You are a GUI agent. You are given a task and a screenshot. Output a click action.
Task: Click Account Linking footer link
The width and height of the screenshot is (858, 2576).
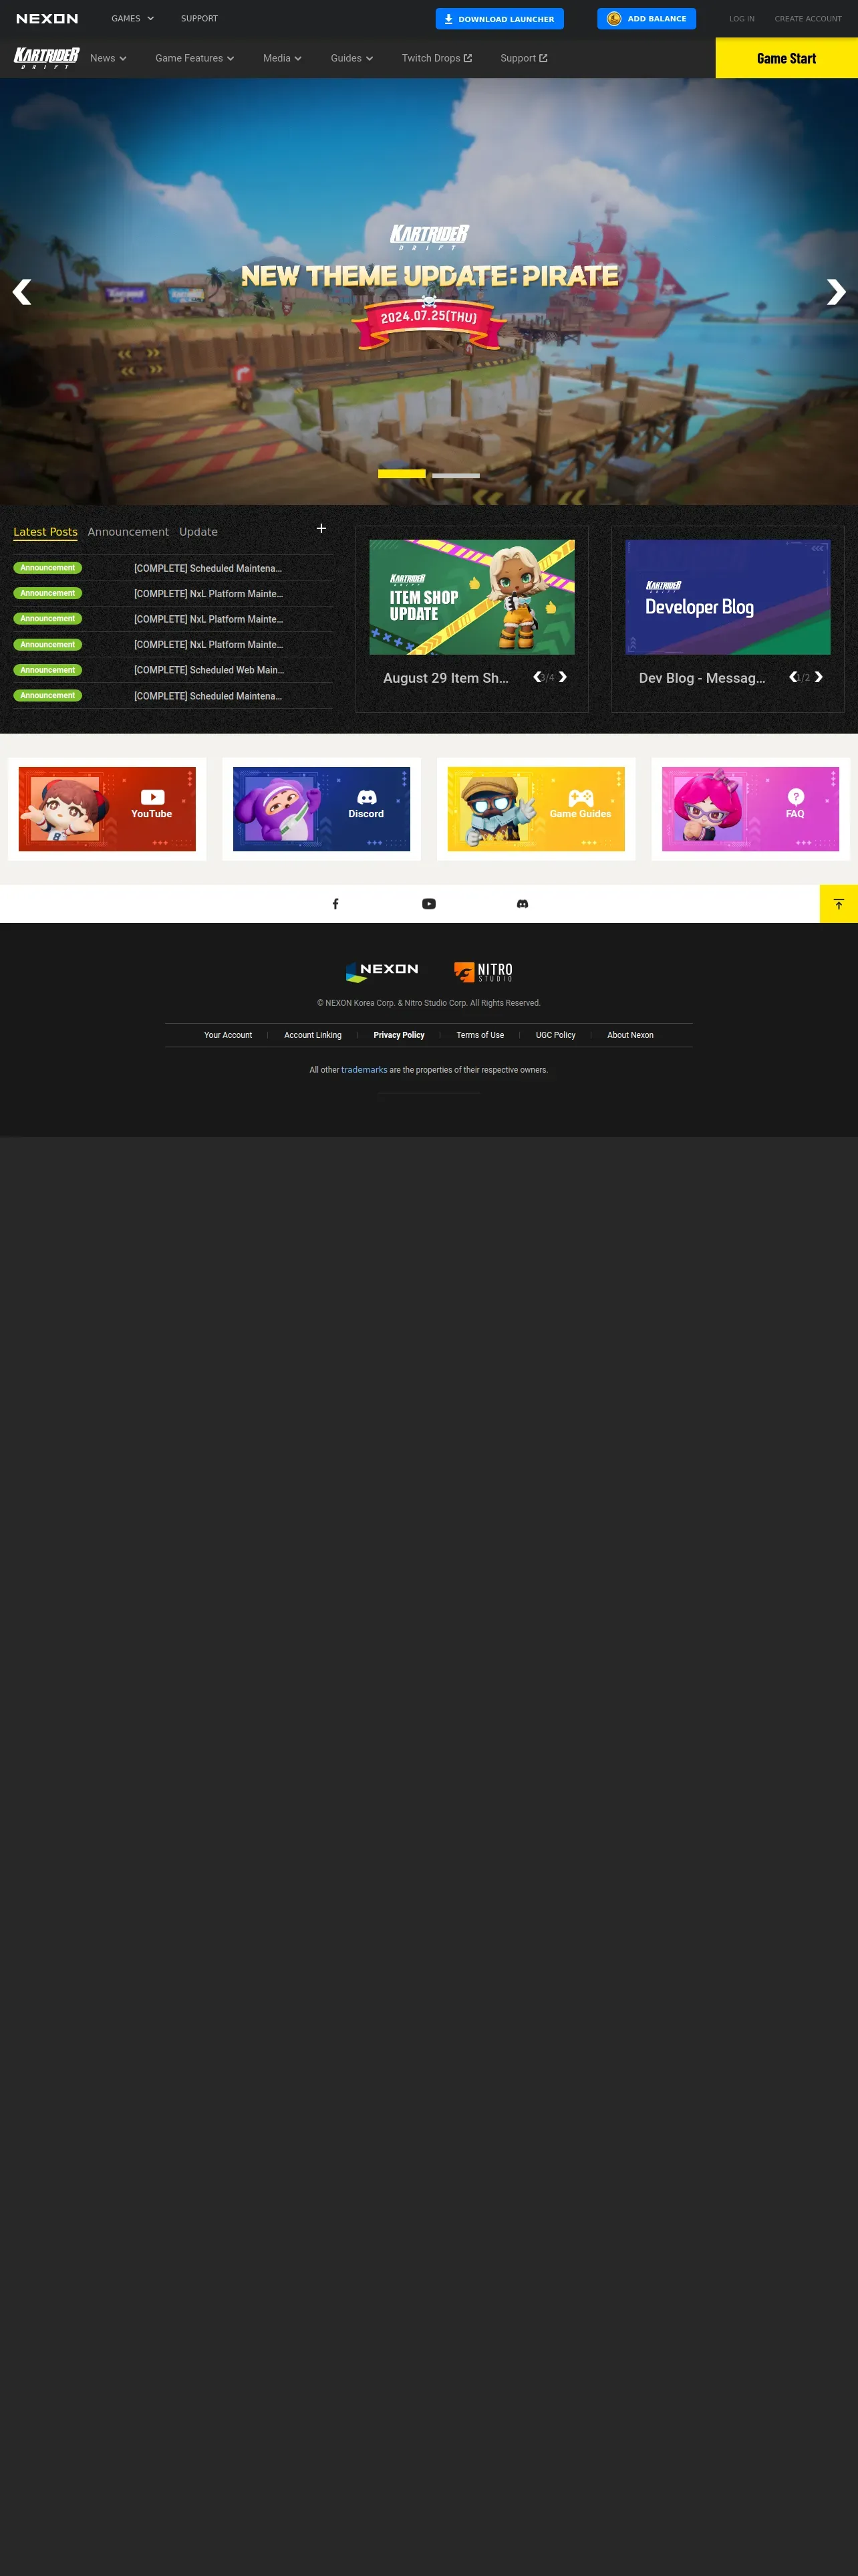[313, 1035]
